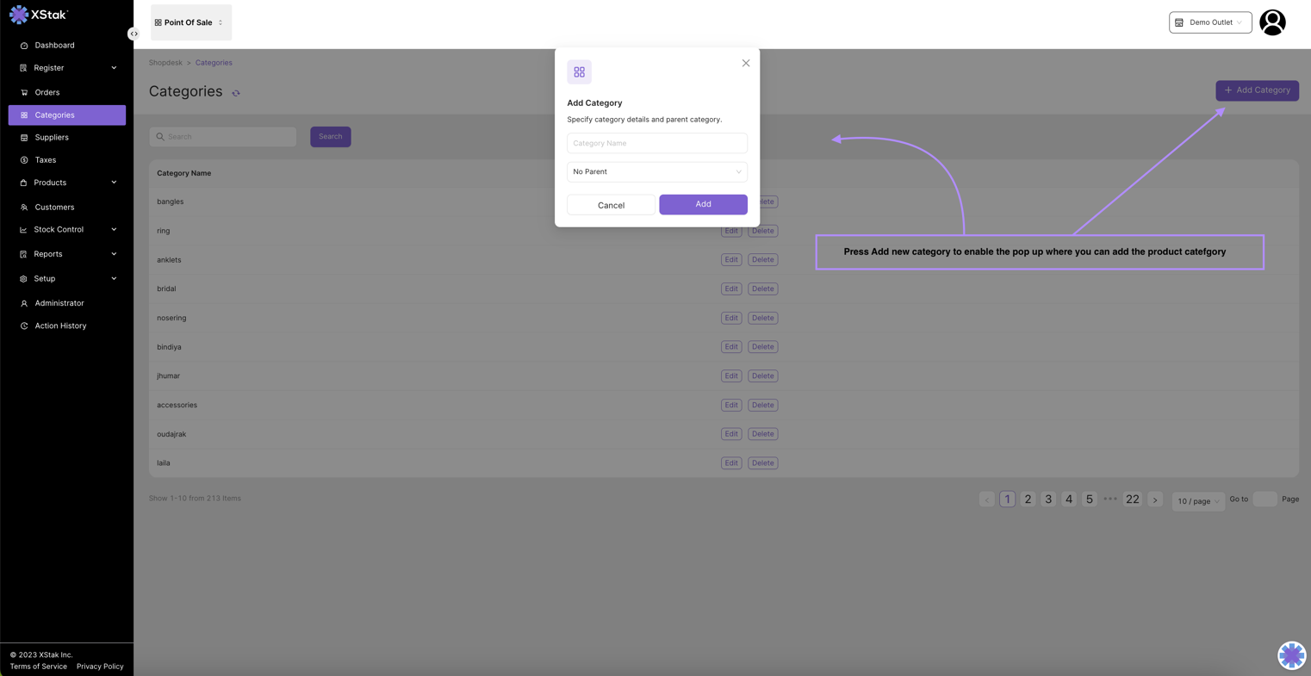Image resolution: width=1311 pixels, height=676 pixels.
Task: Open the XStak chat widget icon
Action: pyautogui.click(x=1290, y=655)
